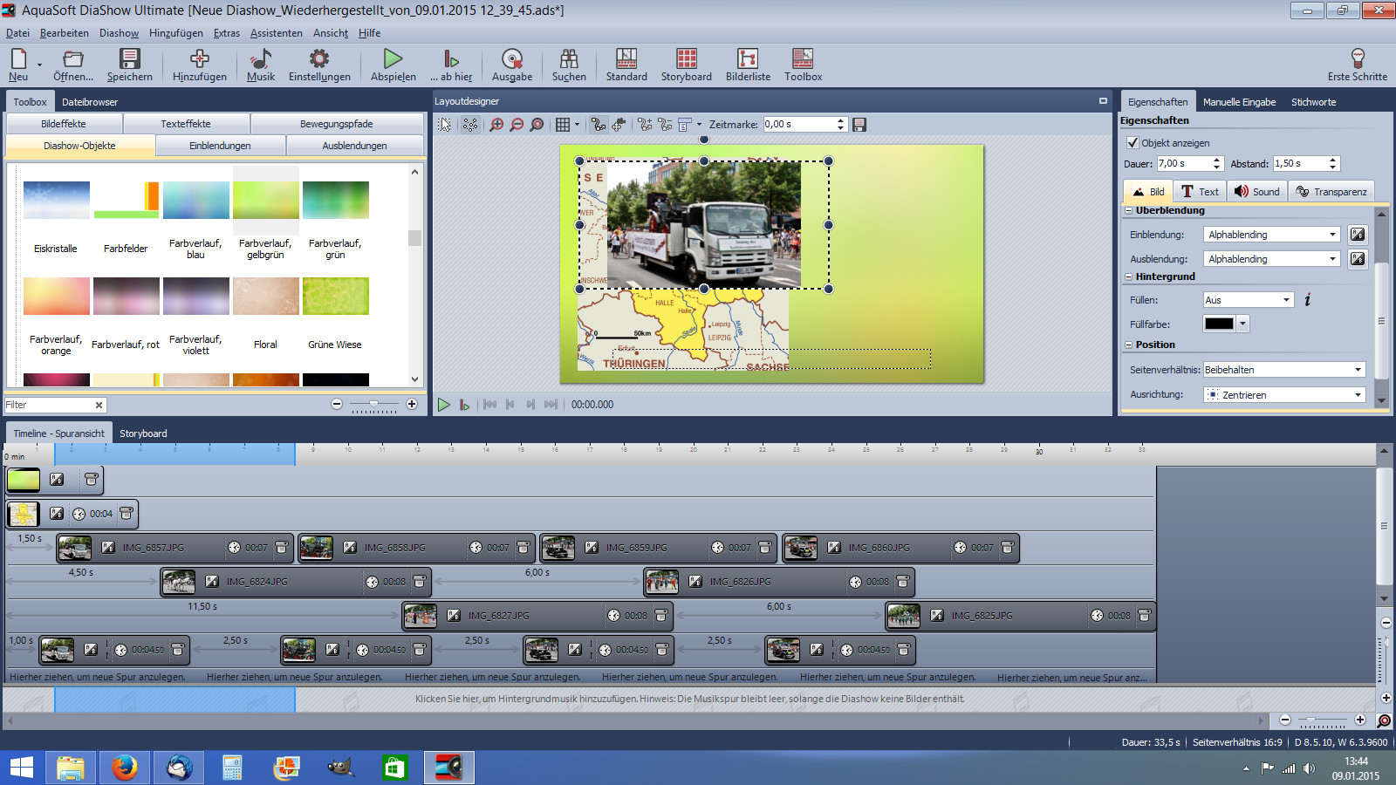
Task: Expand the Seitenverhältnis Beibehalten dropdown
Action: click(1283, 370)
